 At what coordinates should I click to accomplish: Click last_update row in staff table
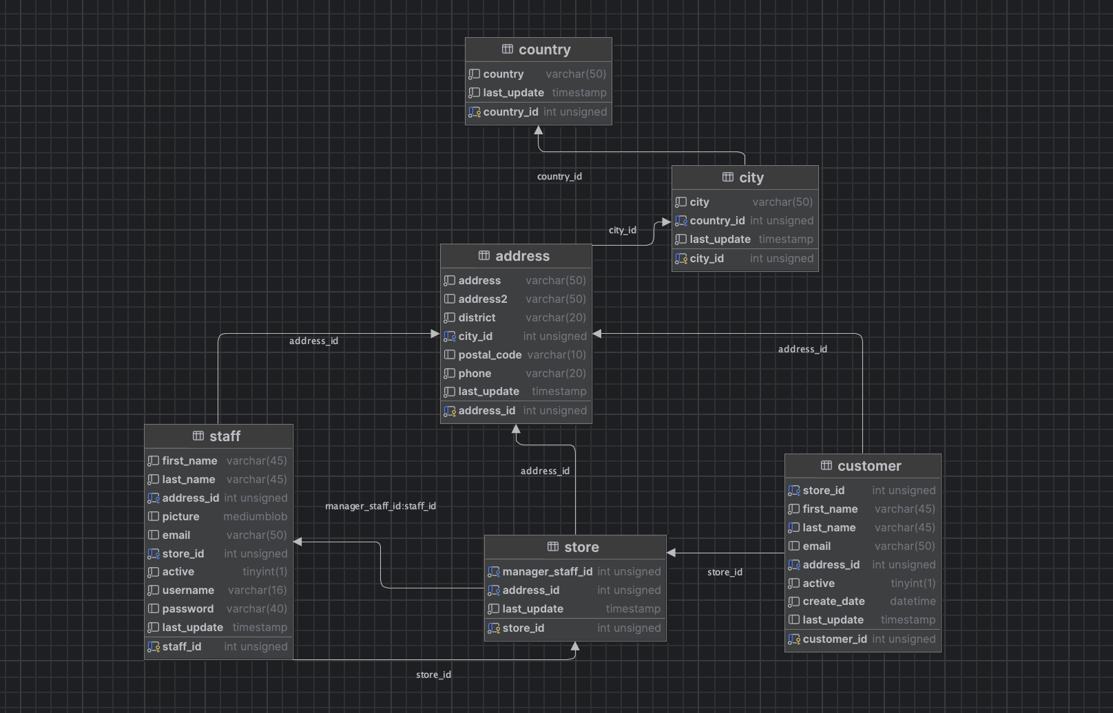pos(218,627)
